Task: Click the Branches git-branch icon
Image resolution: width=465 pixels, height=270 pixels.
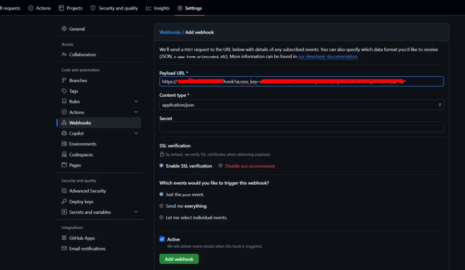Action: pos(64,80)
